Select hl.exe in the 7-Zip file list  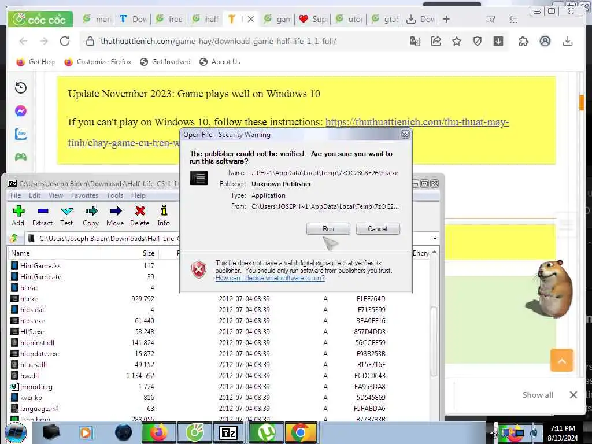click(x=29, y=299)
